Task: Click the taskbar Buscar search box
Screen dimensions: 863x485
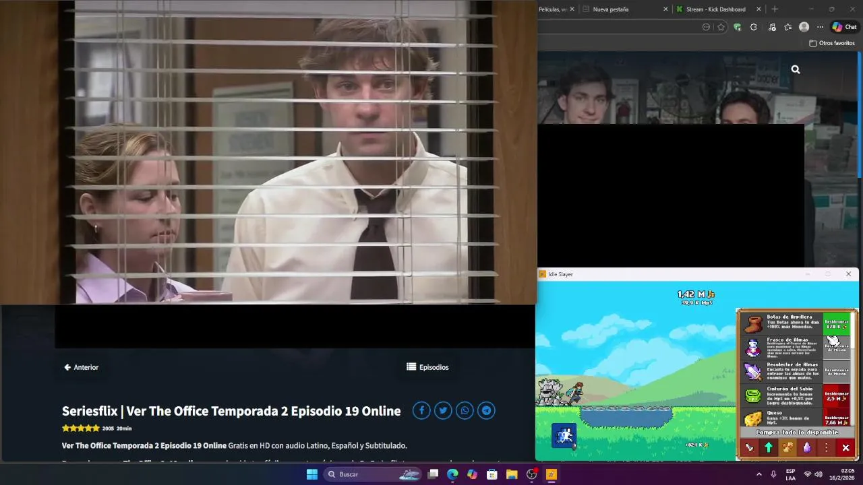Action: tap(373, 474)
